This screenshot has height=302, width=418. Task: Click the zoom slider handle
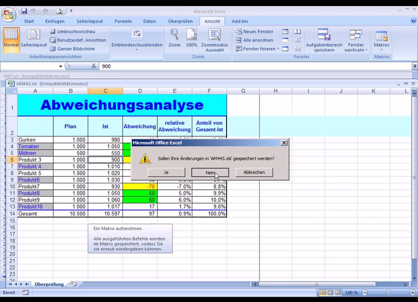point(388,292)
